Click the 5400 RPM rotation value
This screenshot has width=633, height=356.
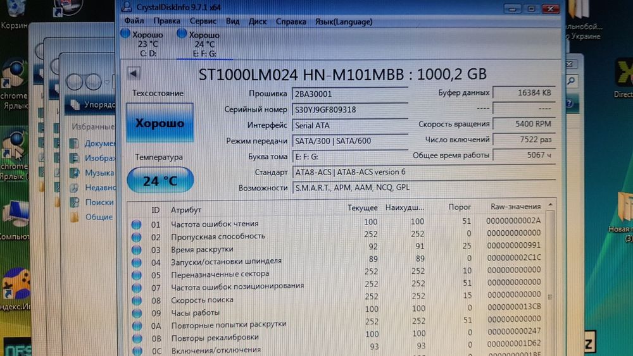click(x=524, y=124)
